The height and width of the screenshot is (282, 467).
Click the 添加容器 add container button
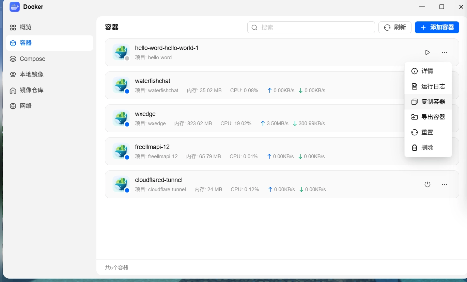437,28
